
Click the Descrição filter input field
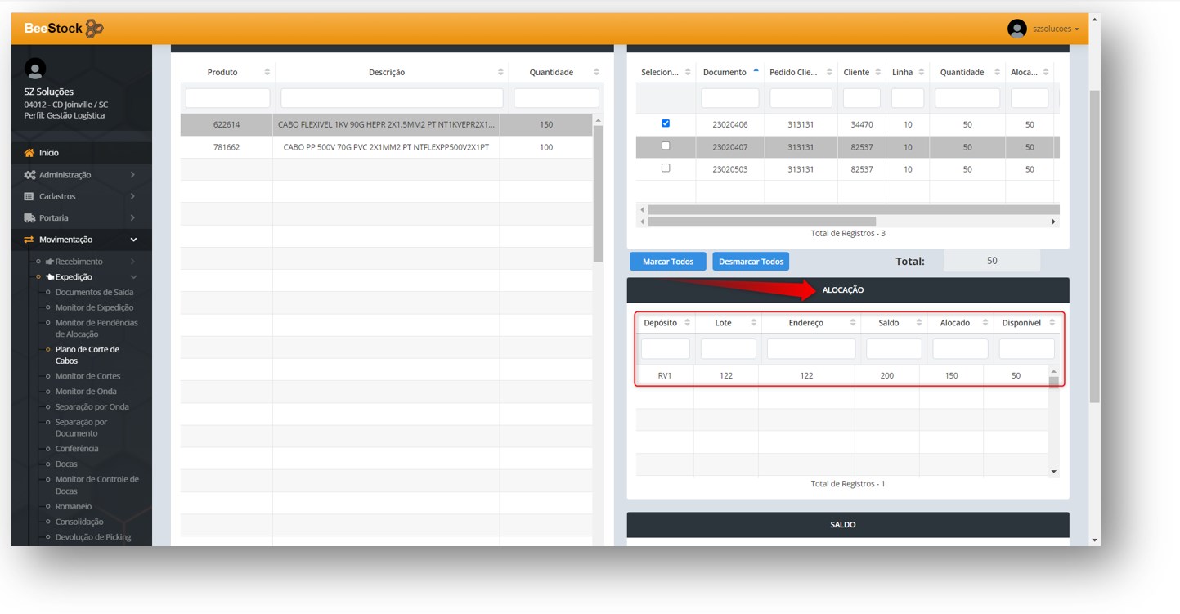(x=392, y=98)
